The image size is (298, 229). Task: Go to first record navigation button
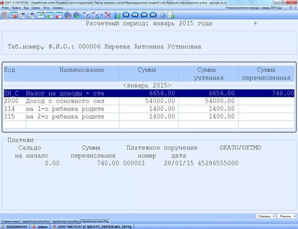point(126,15)
